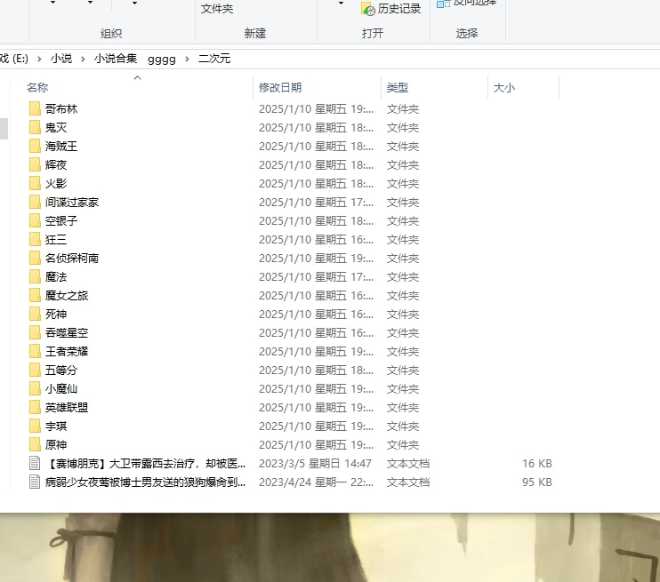Select the 王者荣耀 folder name
660x582 pixels.
click(67, 352)
